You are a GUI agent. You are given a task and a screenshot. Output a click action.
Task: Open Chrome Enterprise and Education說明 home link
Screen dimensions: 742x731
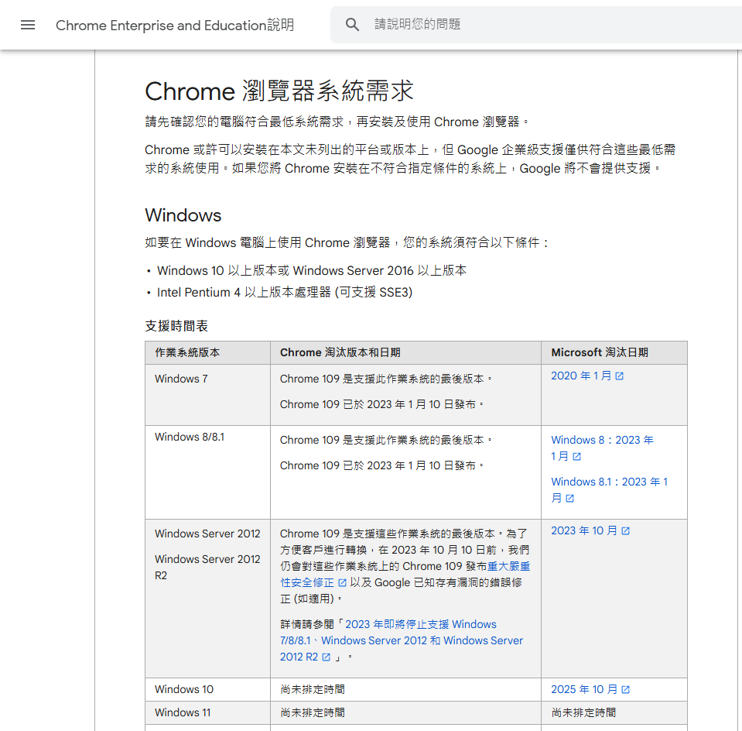[x=174, y=25]
